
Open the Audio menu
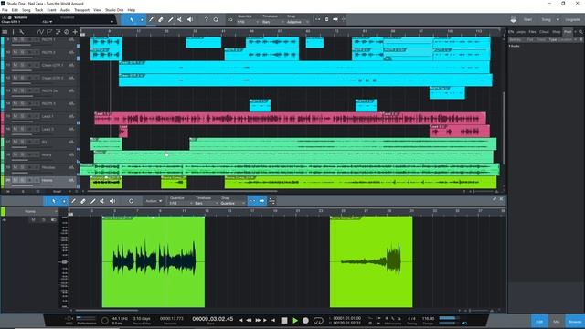[x=65, y=10]
